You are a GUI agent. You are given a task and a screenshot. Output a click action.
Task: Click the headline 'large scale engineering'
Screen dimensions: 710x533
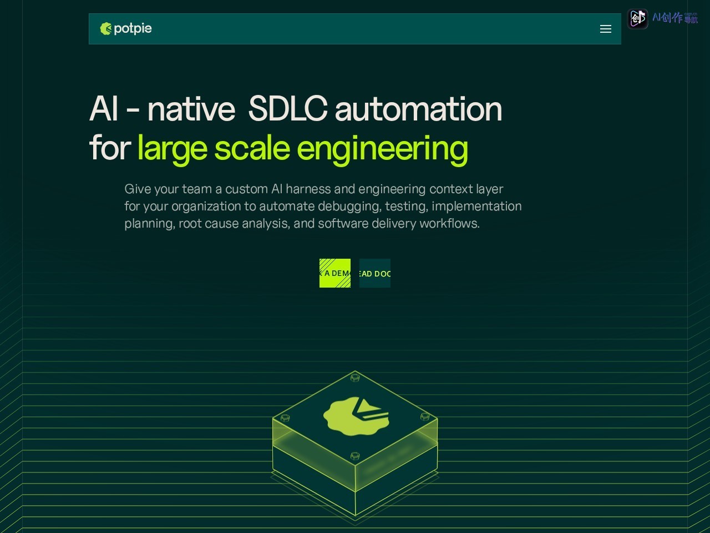(302, 148)
